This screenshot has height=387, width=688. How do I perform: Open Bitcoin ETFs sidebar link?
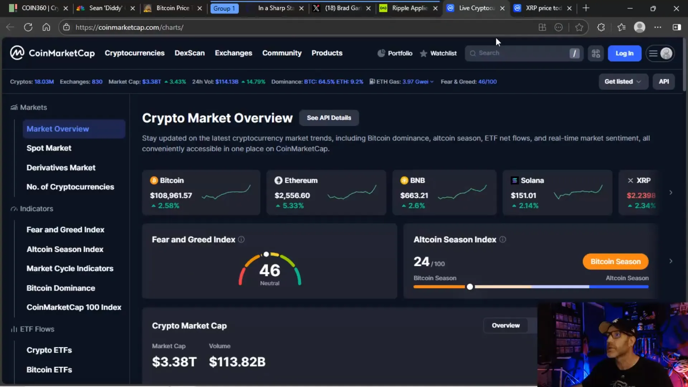[49, 370]
